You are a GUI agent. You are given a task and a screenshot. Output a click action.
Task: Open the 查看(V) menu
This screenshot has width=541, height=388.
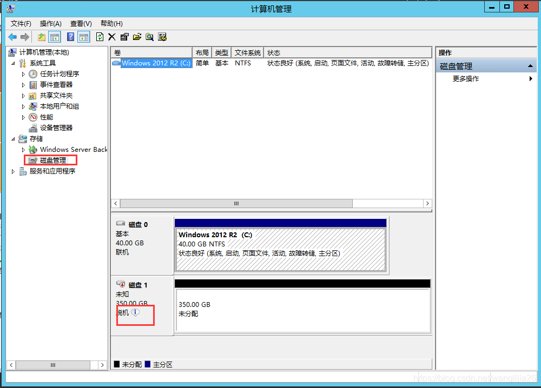click(81, 23)
